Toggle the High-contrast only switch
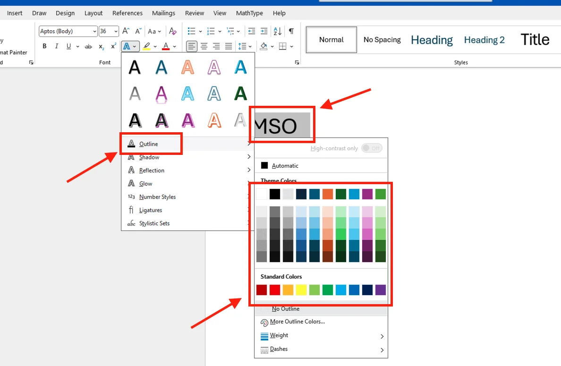 (x=372, y=148)
